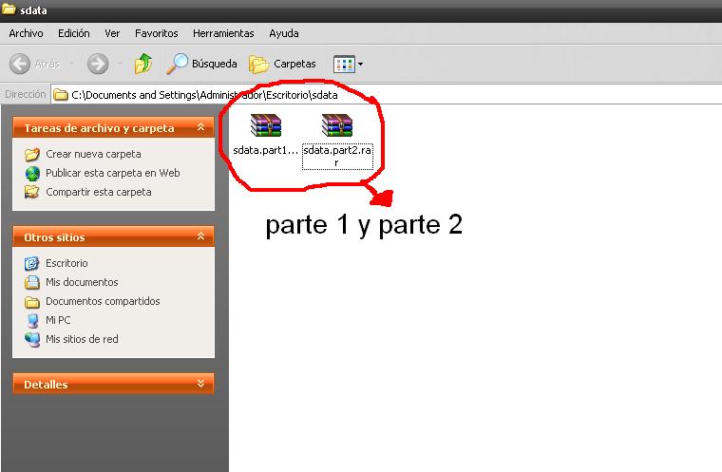Click the new folder icon
This screenshot has height=472, width=722.
point(32,154)
